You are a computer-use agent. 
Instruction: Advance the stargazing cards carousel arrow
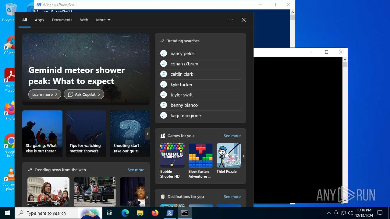click(x=147, y=134)
